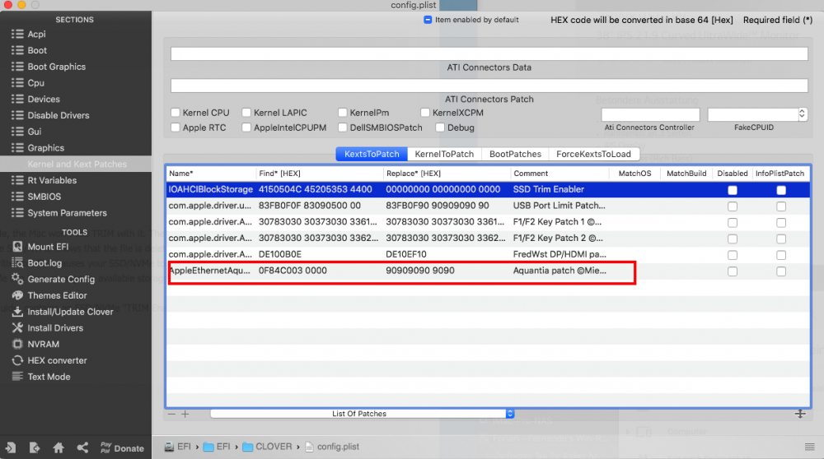Check Disabled for USB Port Limit Patch row

(733, 206)
